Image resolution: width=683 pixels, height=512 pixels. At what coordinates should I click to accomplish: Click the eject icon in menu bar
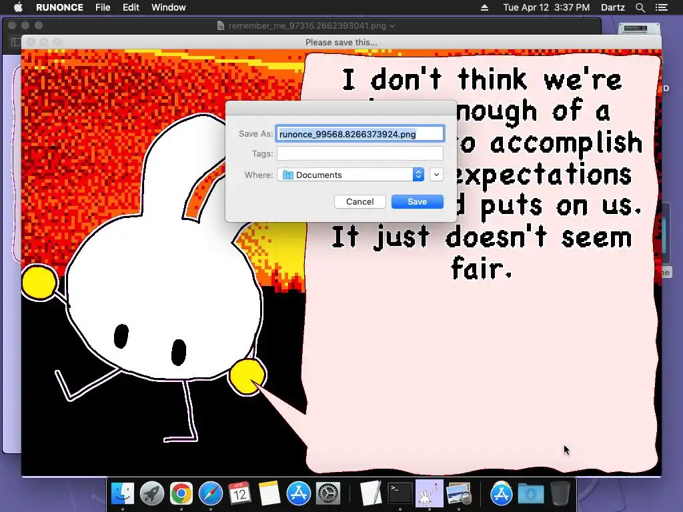pos(484,7)
